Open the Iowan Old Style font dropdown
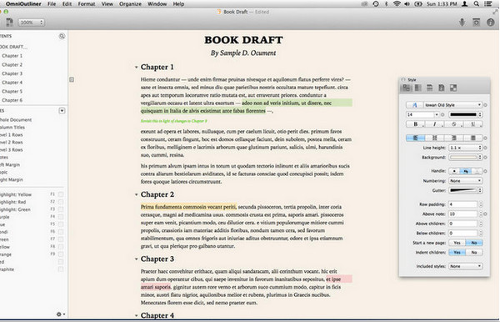500x322 pixels. click(x=452, y=104)
